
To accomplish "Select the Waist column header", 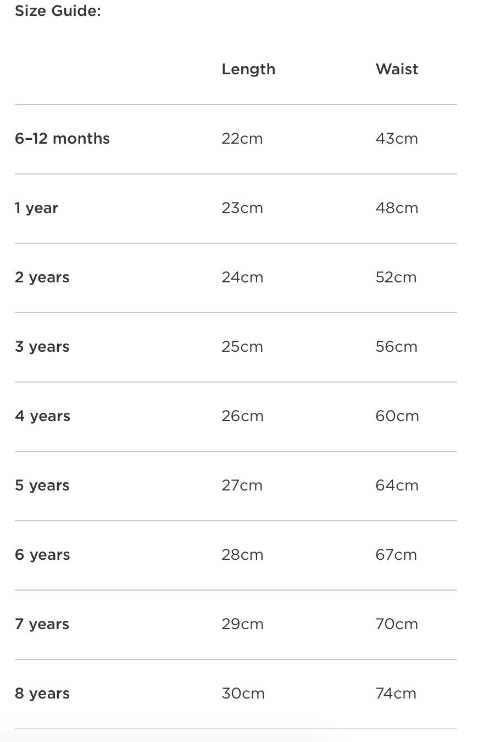I will [x=397, y=69].
